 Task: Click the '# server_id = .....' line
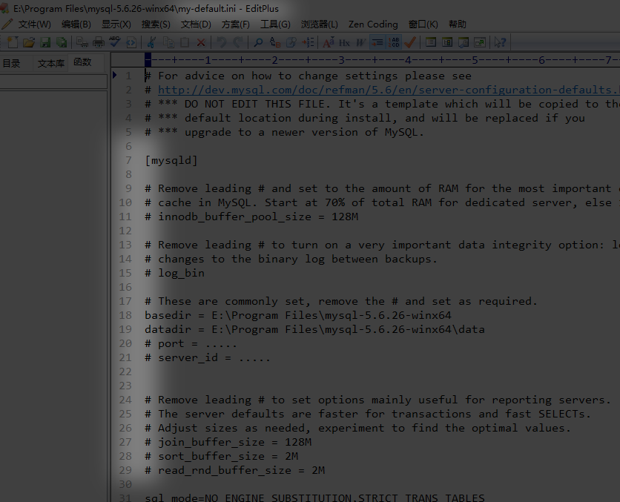point(207,357)
